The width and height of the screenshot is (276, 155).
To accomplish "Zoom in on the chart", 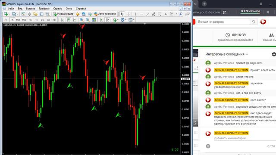I will tap(82, 20).
